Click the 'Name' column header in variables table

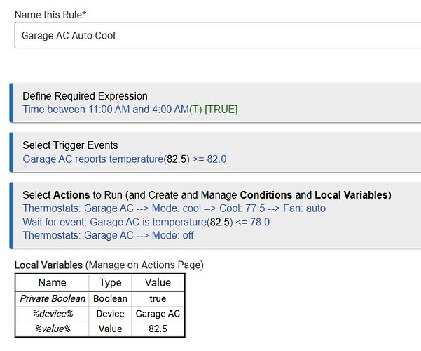(52, 283)
